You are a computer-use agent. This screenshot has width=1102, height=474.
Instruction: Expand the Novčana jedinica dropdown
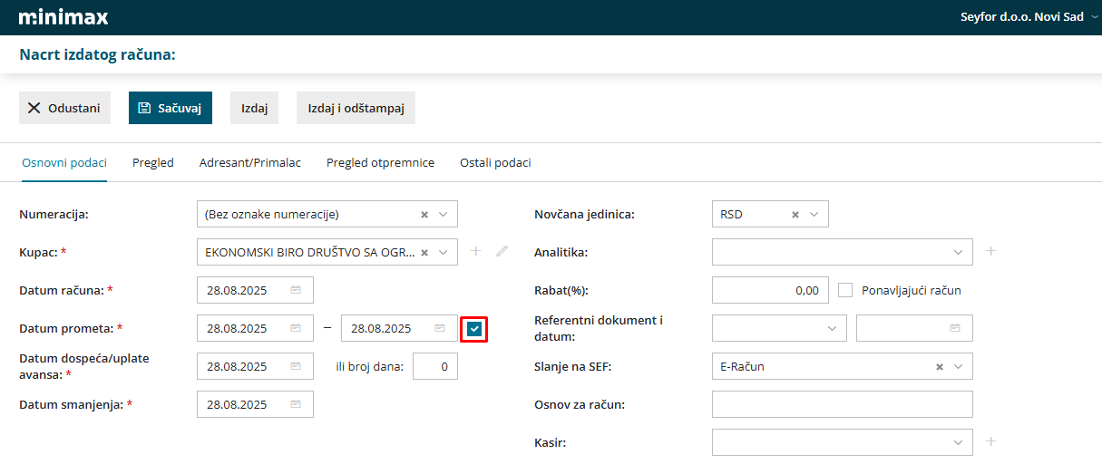pyautogui.click(x=814, y=215)
